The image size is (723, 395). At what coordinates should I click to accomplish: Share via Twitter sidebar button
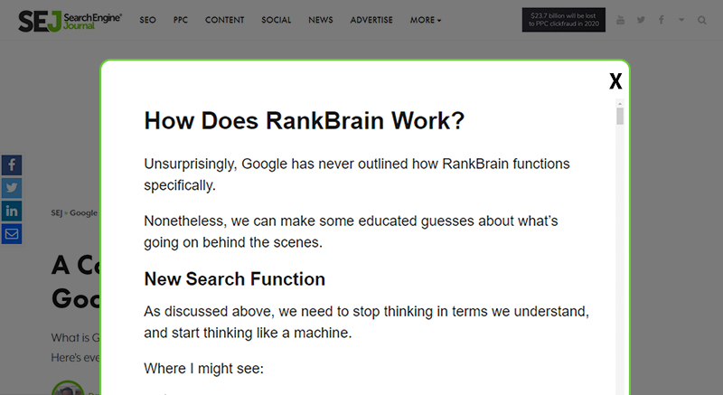[12, 188]
